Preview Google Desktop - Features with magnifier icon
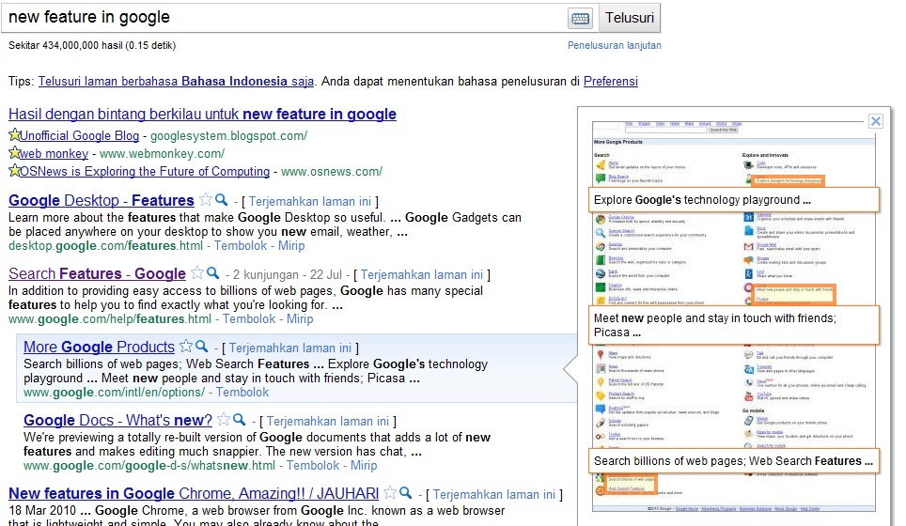Viewport: 906px width, 526px height. (221, 200)
